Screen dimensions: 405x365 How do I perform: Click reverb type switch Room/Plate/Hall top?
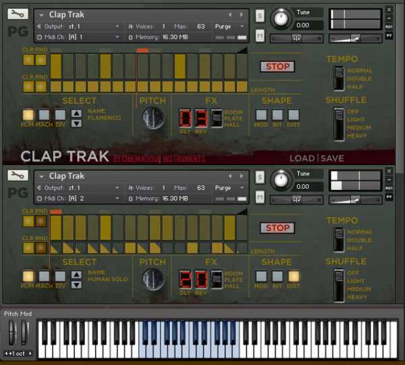(x=217, y=118)
